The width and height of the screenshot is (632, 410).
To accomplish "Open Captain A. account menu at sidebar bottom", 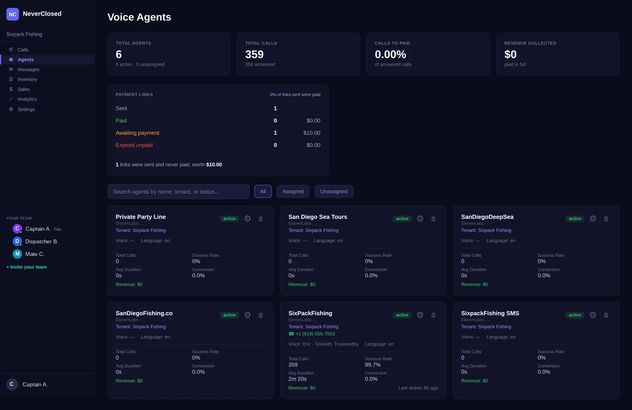I will (47, 384).
